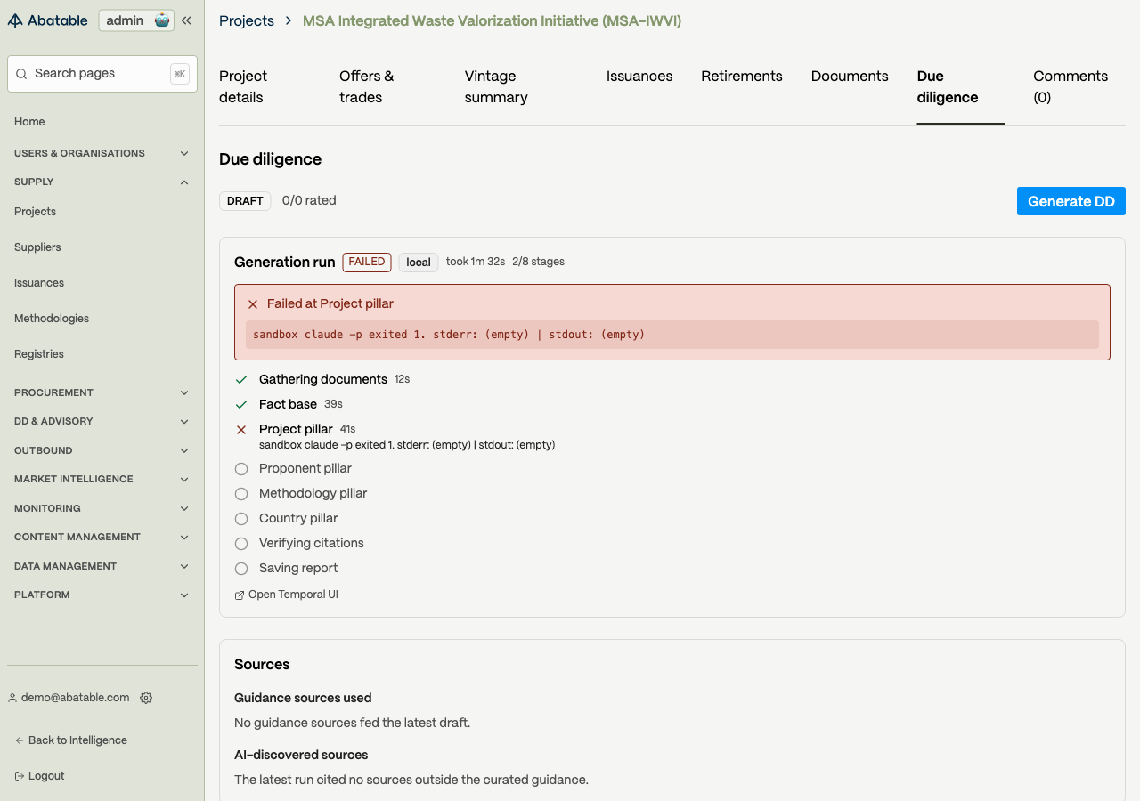
Task: Switch to the Documents tab
Action: click(x=850, y=77)
